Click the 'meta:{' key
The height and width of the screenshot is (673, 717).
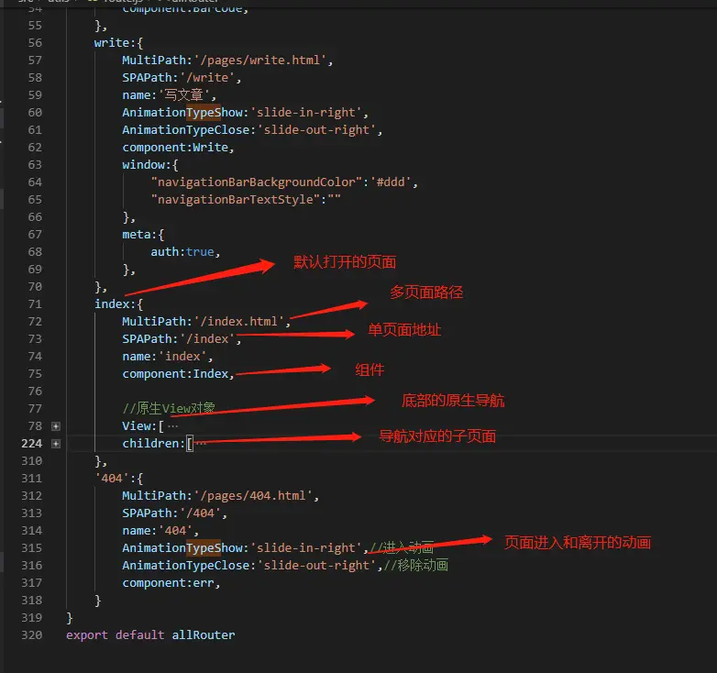coord(143,235)
